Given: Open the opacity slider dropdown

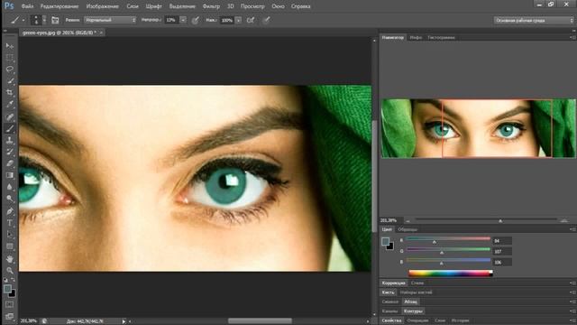Looking at the screenshot, I should click(183, 20).
